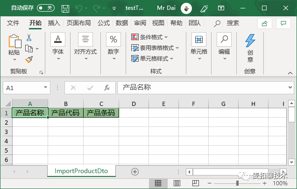Click the Comments speech bubble icon

(x=283, y=23)
